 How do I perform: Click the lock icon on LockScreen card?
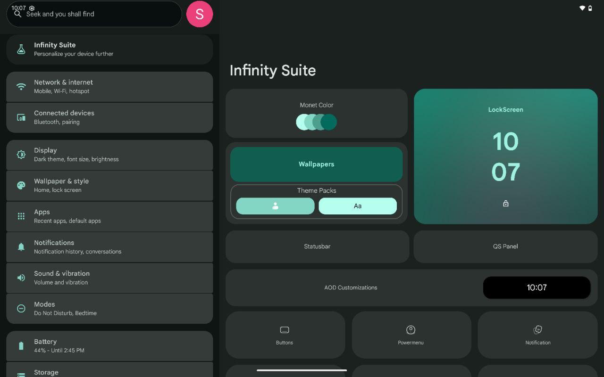pyautogui.click(x=505, y=204)
